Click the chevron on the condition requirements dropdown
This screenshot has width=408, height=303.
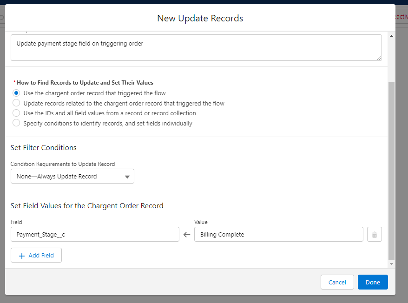pyautogui.click(x=126, y=176)
